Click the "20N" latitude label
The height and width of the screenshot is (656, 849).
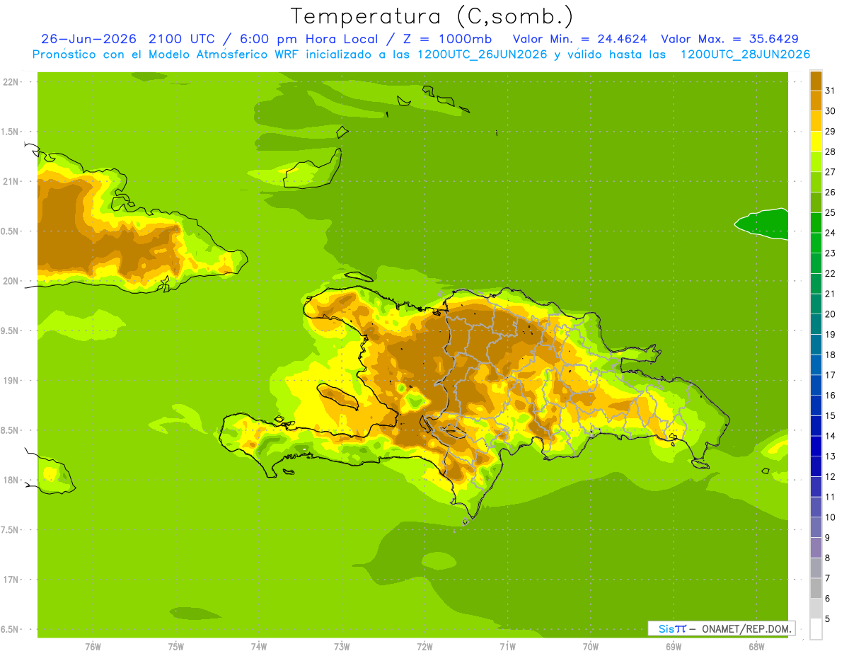[11, 281]
